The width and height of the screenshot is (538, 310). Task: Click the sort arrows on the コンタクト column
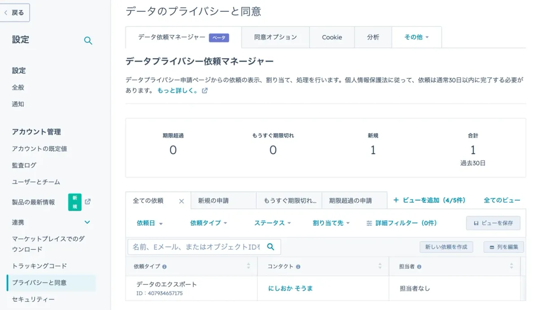click(380, 266)
